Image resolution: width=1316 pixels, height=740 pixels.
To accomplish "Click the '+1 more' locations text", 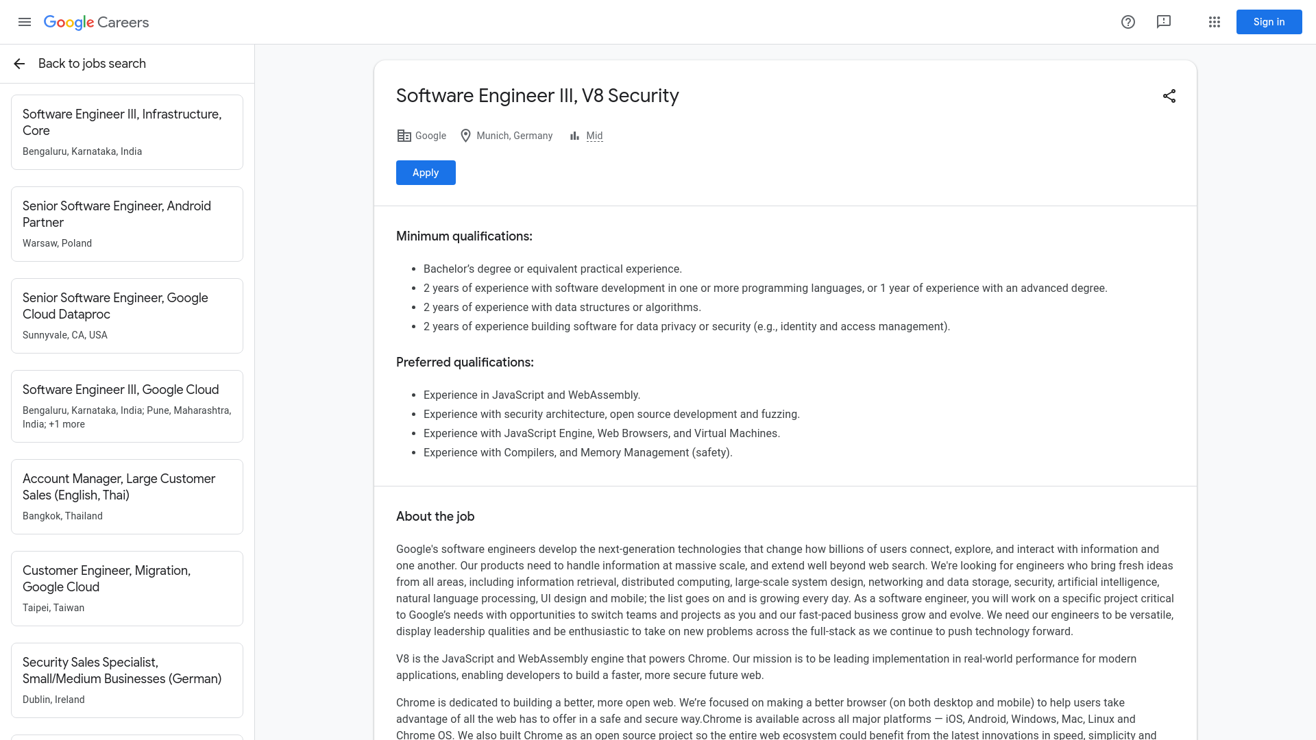I will pos(66,424).
